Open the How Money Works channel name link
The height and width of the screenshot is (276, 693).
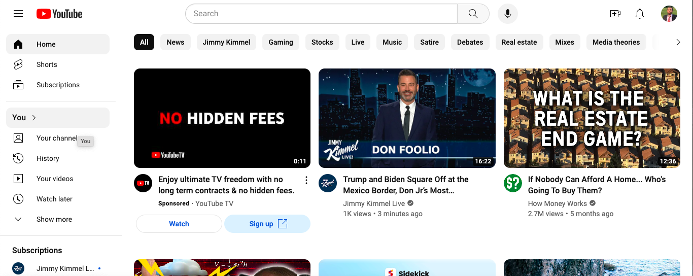pos(558,203)
